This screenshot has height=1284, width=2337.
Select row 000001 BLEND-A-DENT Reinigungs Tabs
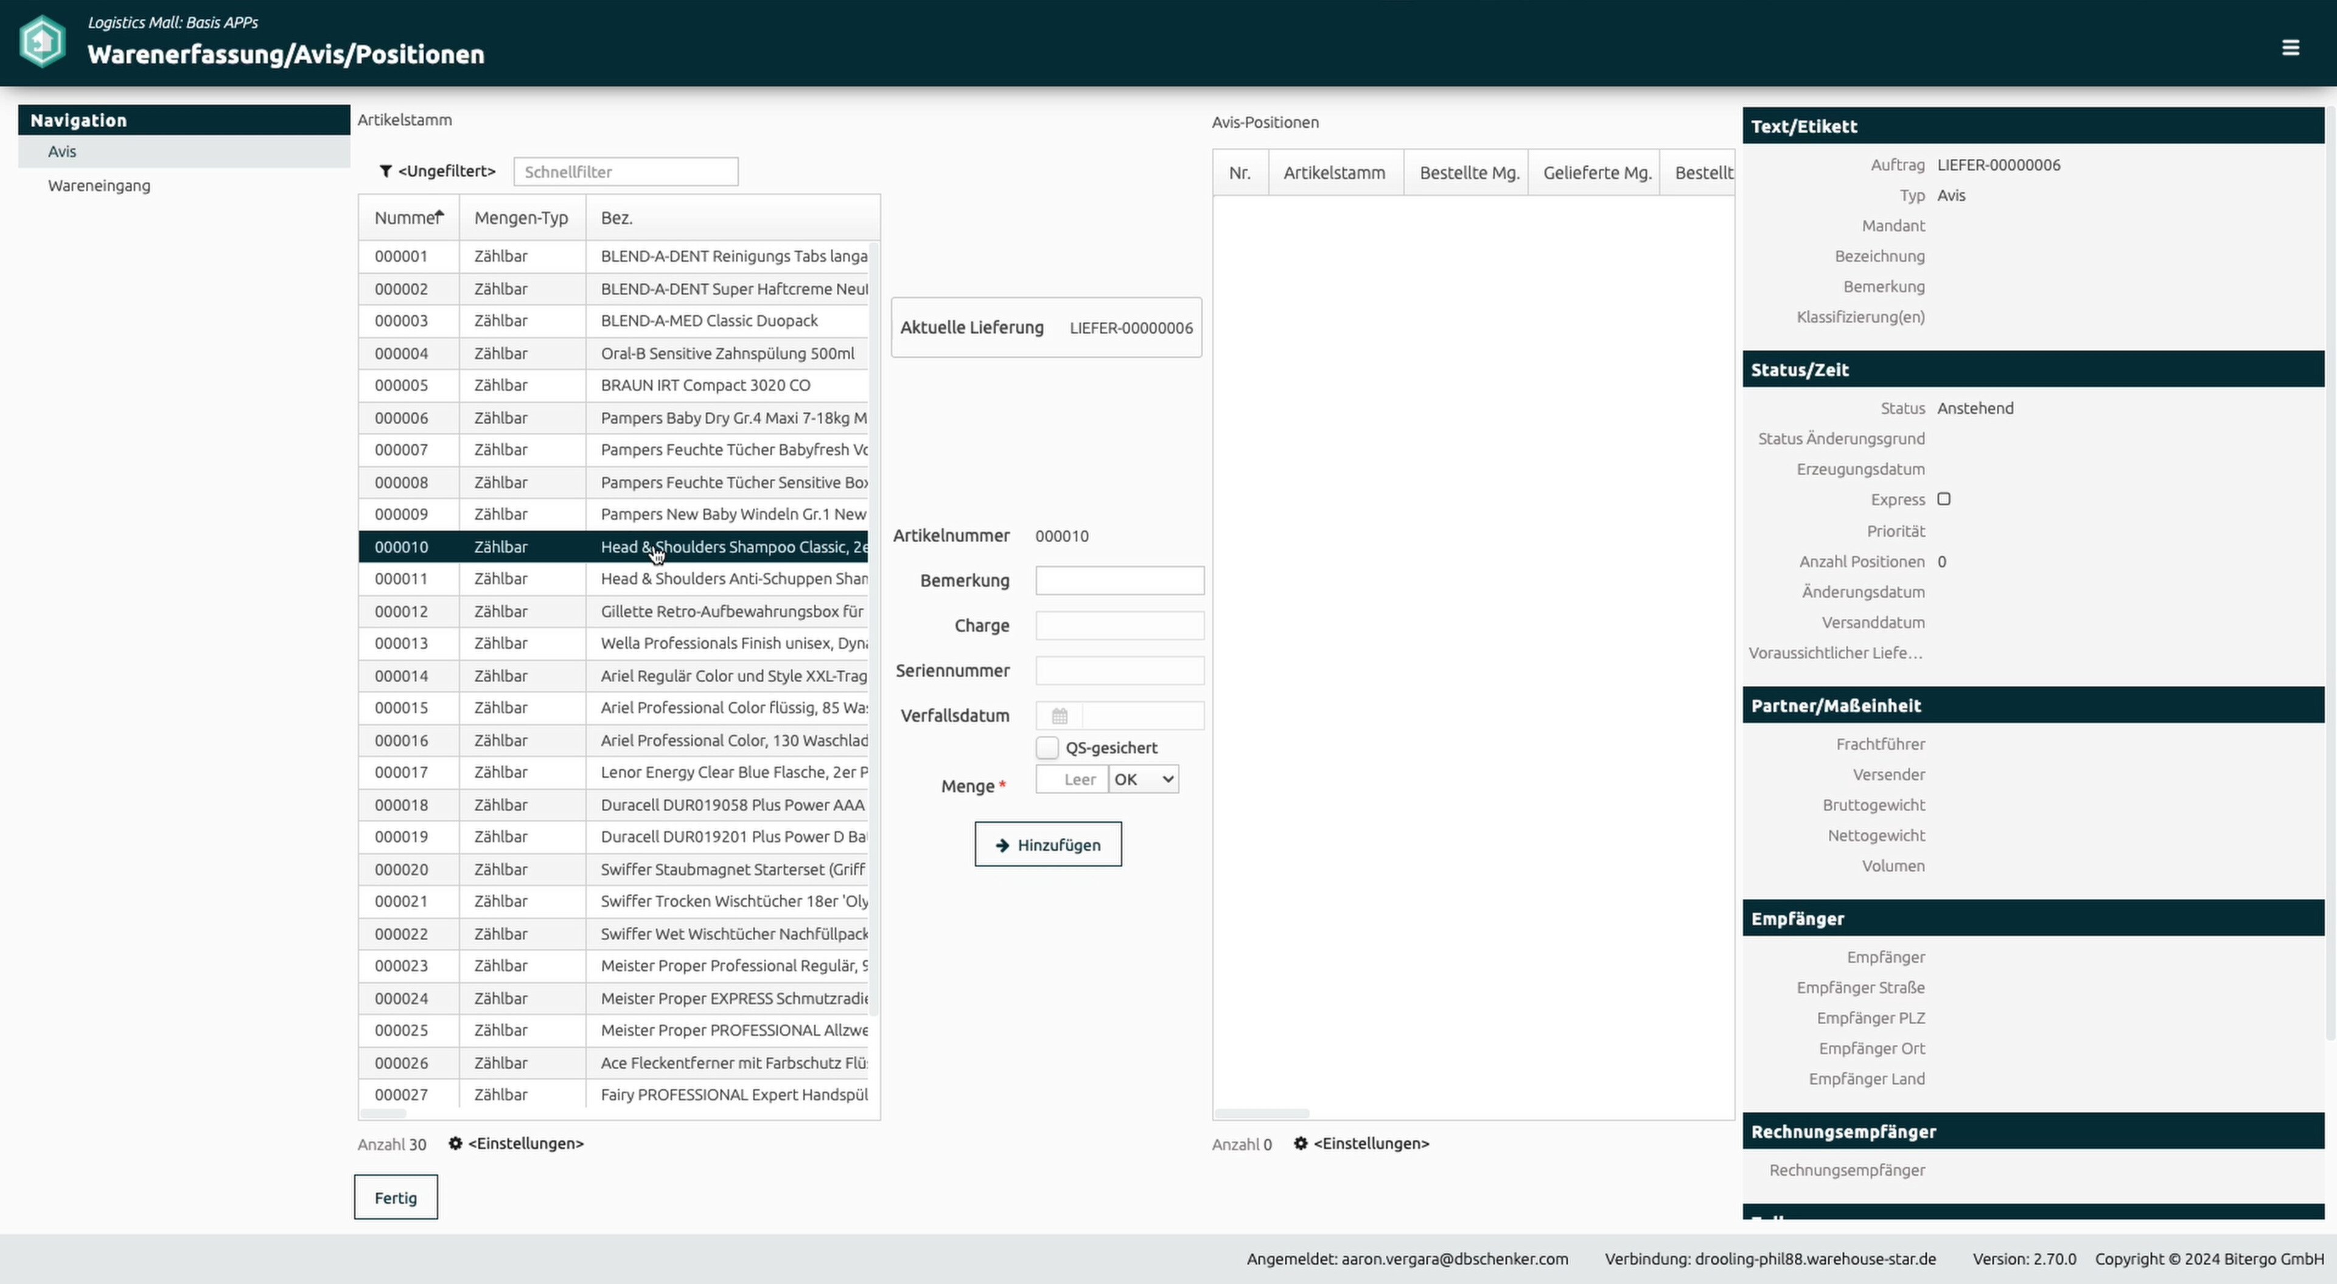[x=613, y=256]
